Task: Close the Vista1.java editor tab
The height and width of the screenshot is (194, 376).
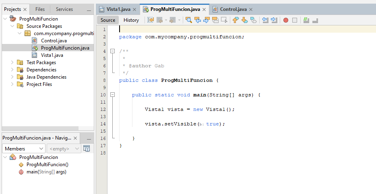Action: pyautogui.click(x=134, y=9)
